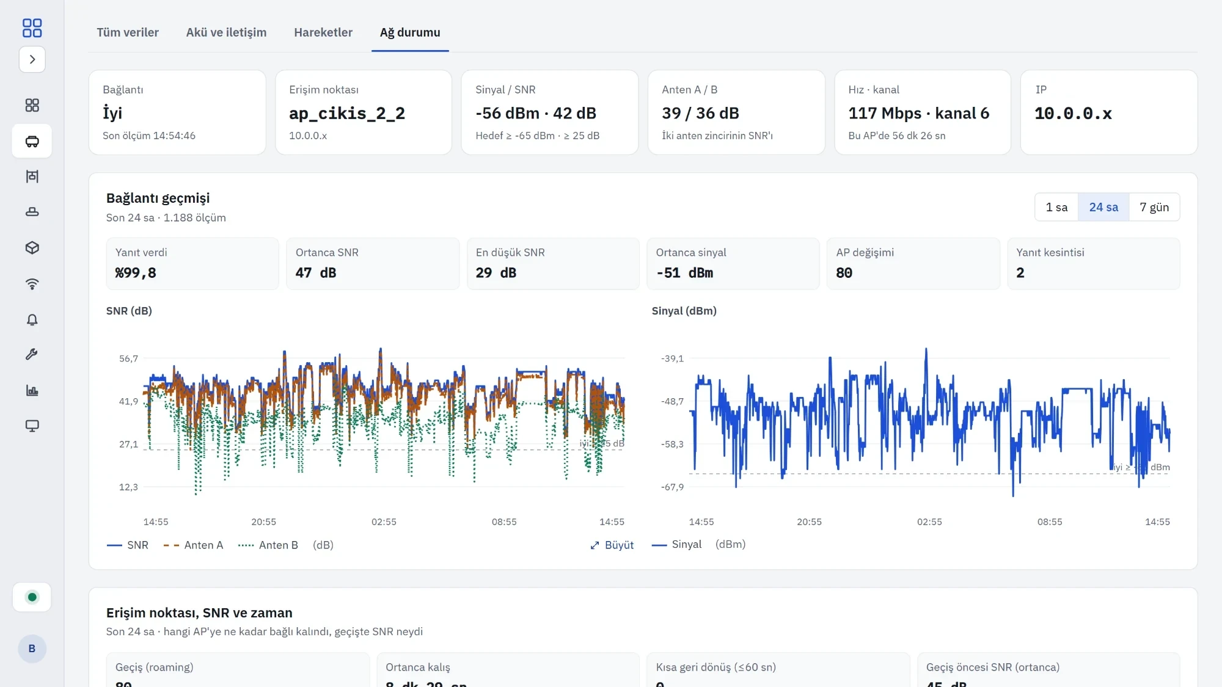Set history range to 1 sa
Screen dimensions: 1222x687
coord(1056,207)
